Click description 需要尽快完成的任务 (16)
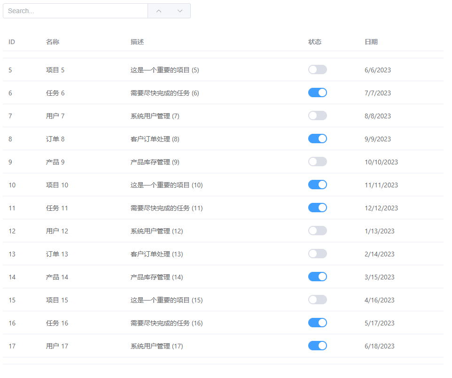This screenshot has height=378, width=452. click(x=167, y=323)
